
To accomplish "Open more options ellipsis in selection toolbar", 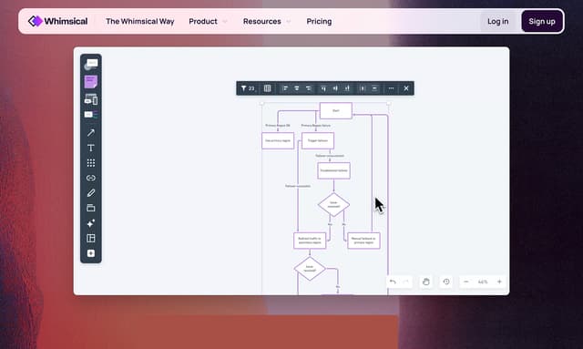I will tap(391, 88).
